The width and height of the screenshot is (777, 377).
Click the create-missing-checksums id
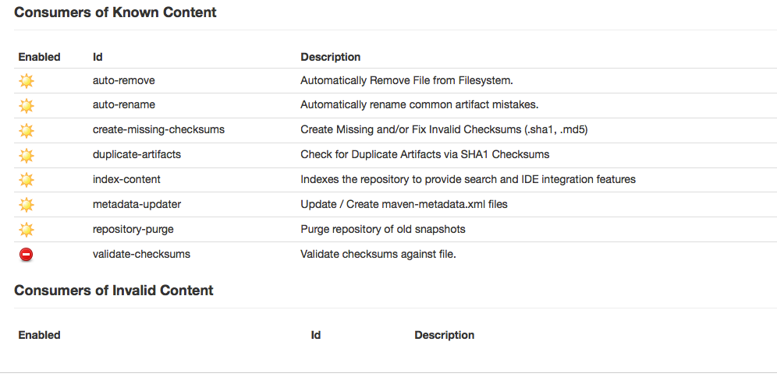(158, 130)
